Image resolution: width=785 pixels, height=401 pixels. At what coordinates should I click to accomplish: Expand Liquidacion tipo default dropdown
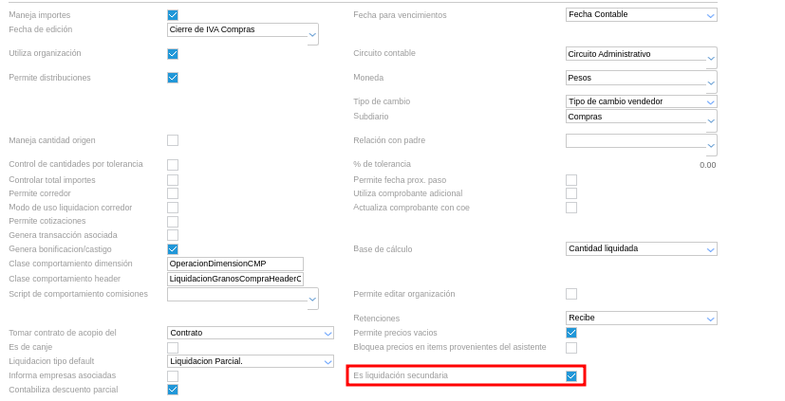tap(327, 361)
